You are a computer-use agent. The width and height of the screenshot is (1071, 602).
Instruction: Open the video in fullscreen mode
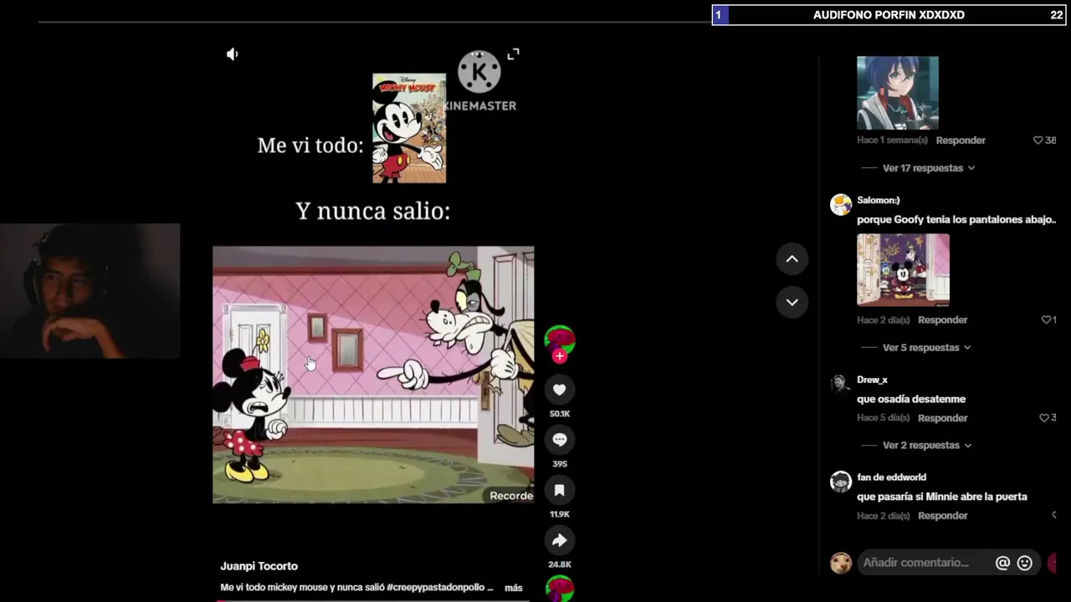(x=513, y=54)
